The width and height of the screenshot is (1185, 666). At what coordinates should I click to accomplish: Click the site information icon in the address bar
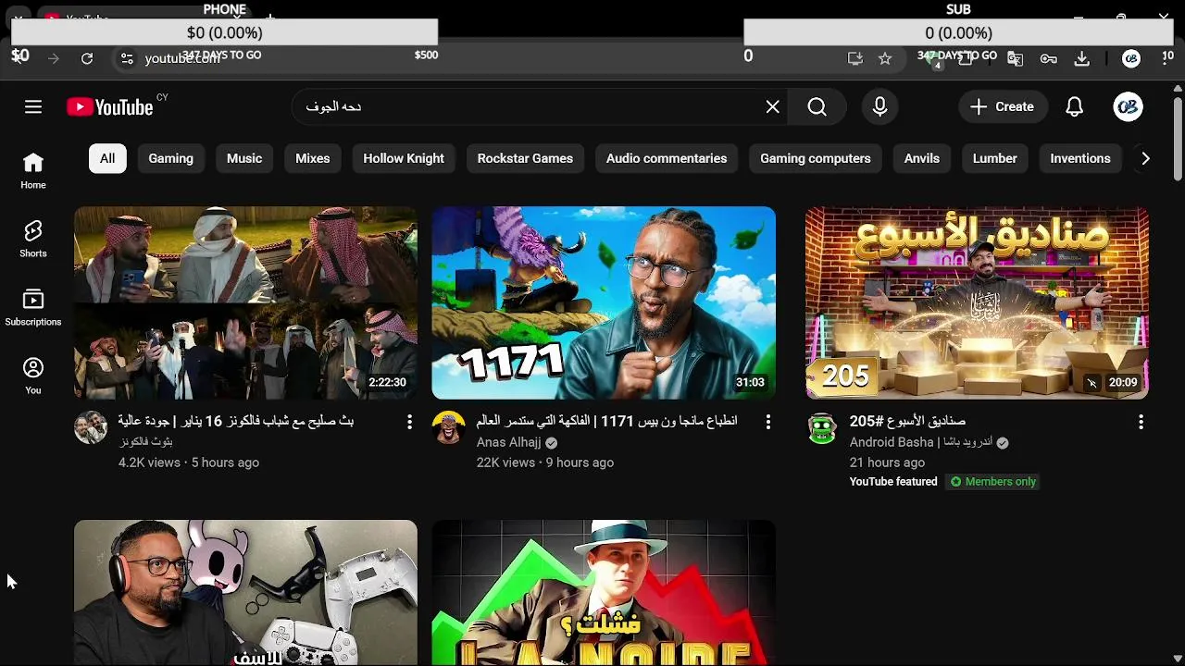point(127,58)
